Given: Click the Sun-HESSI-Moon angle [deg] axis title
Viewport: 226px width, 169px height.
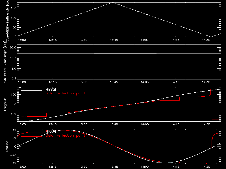Looking at the screenshot, I should tap(5, 62).
